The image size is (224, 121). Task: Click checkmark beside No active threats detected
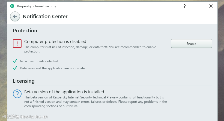click(x=15, y=61)
